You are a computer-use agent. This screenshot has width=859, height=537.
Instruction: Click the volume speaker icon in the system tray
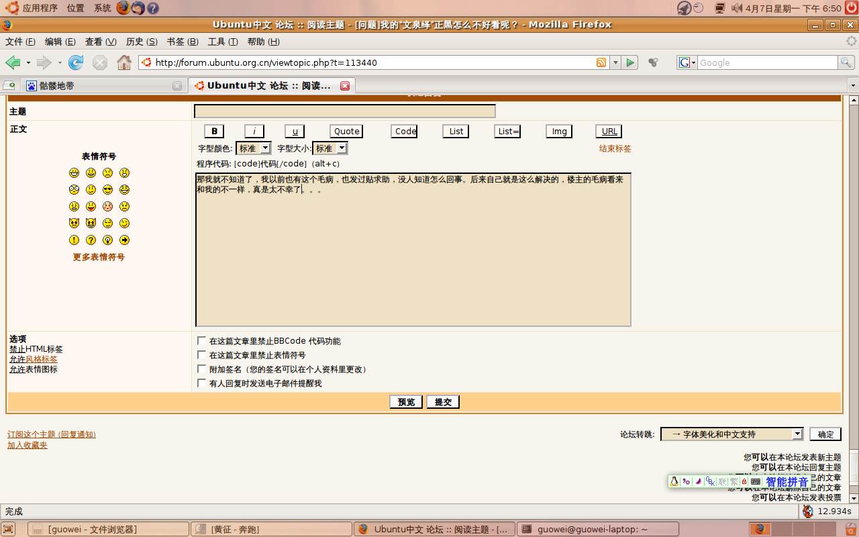[x=736, y=8]
